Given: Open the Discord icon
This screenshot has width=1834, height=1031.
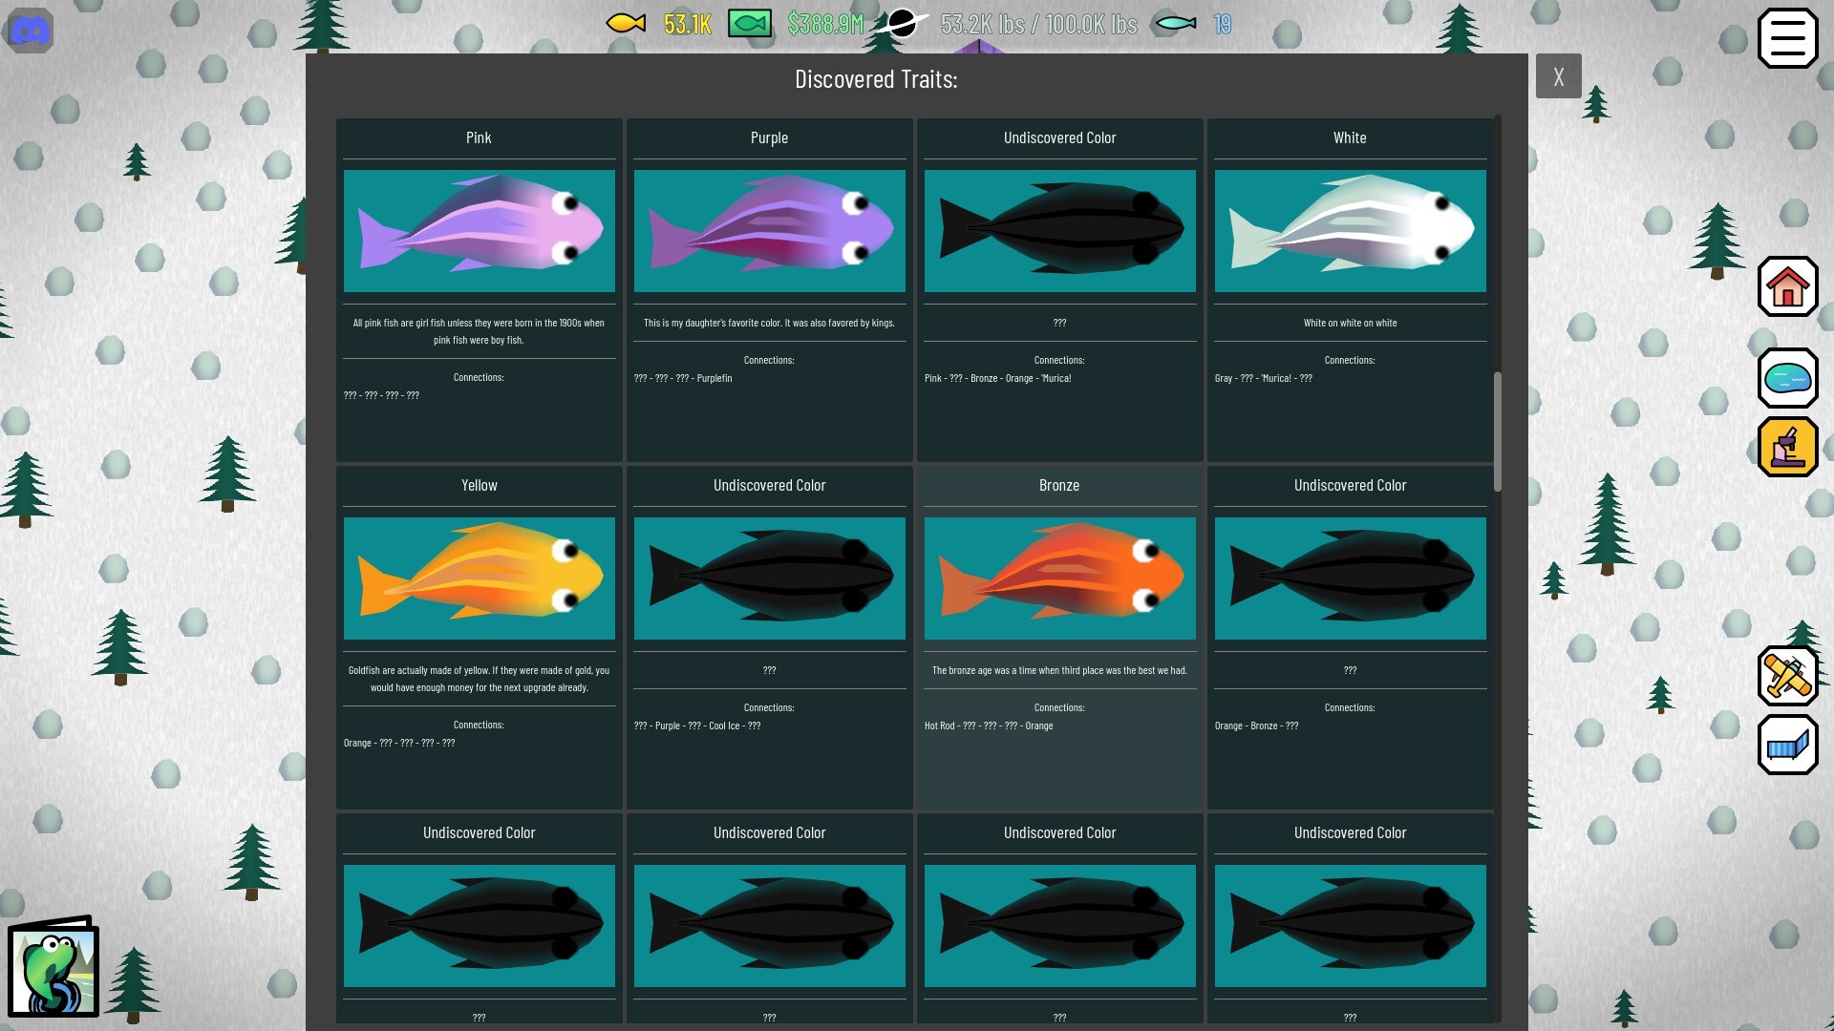Looking at the screenshot, I should tap(30, 30).
